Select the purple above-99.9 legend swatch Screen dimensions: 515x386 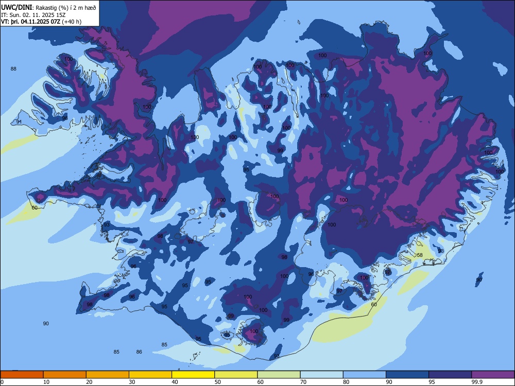[493, 375]
